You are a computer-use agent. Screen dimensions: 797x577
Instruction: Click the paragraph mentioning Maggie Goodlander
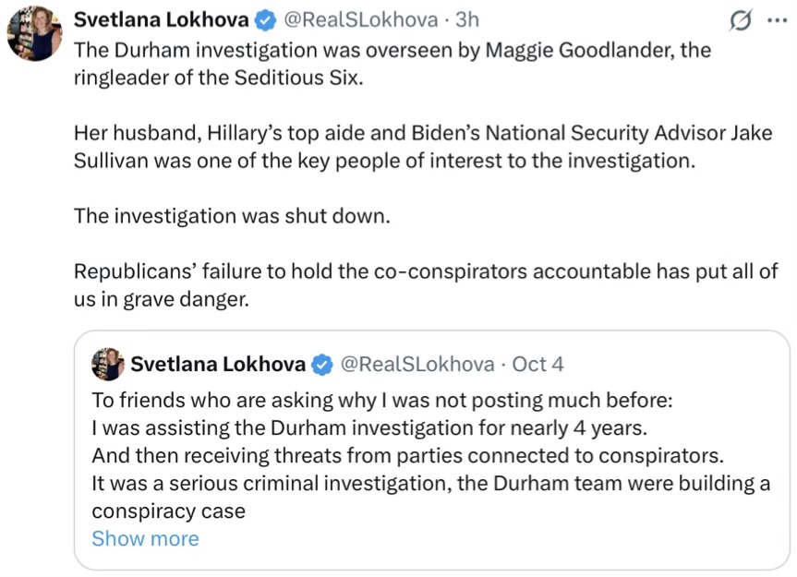392,62
